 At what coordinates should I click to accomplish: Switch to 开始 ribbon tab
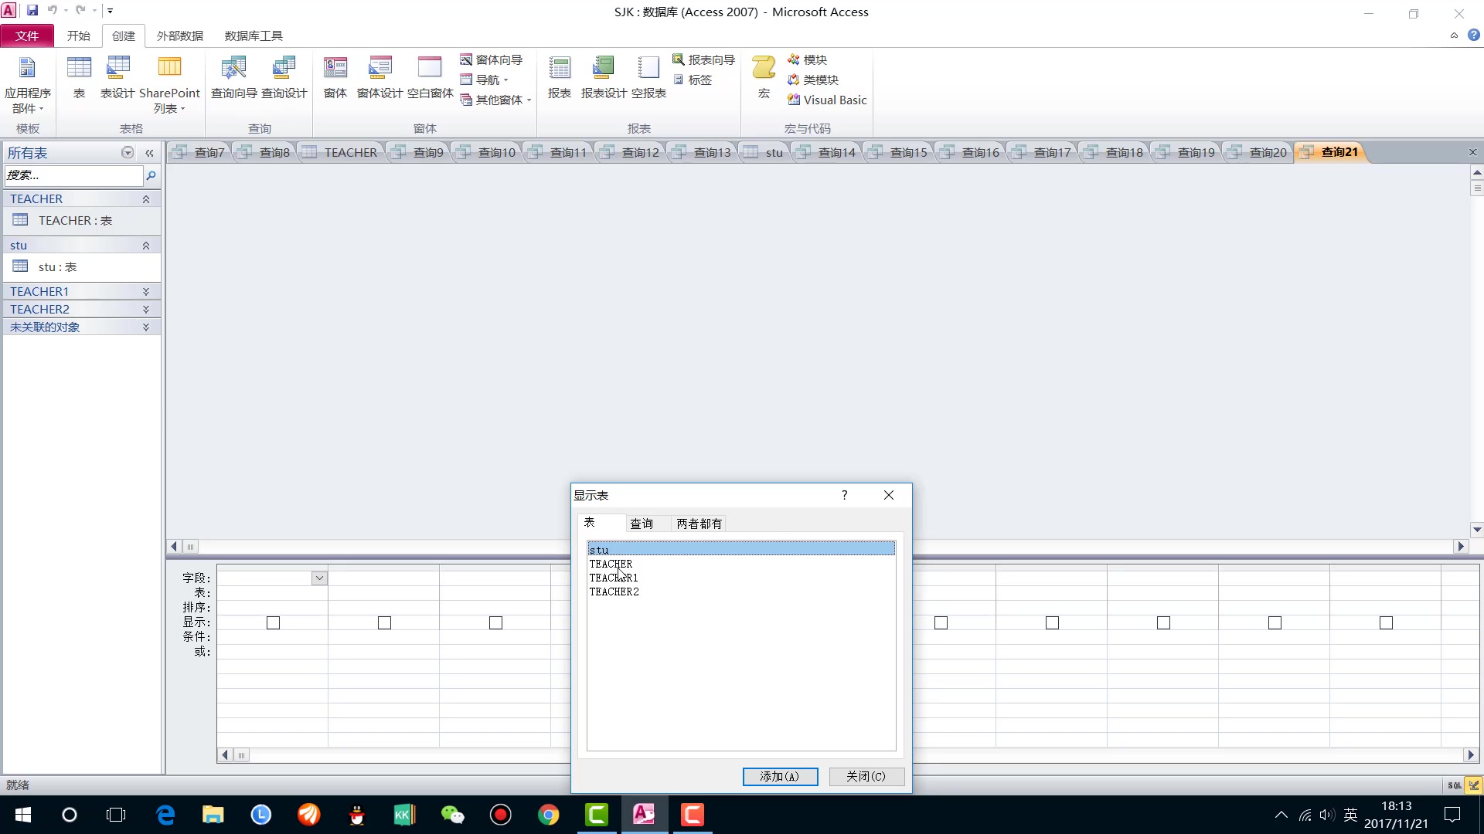tap(78, 36)
